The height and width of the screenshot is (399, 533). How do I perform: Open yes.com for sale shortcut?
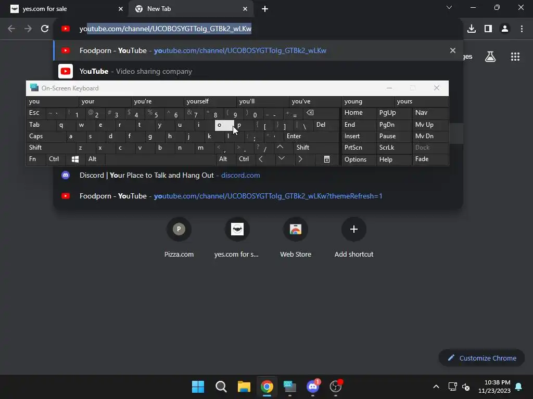click(237, 237)
